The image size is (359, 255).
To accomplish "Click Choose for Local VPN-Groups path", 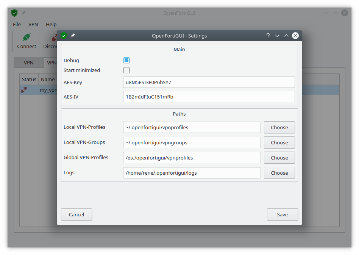I will [279, 142].
